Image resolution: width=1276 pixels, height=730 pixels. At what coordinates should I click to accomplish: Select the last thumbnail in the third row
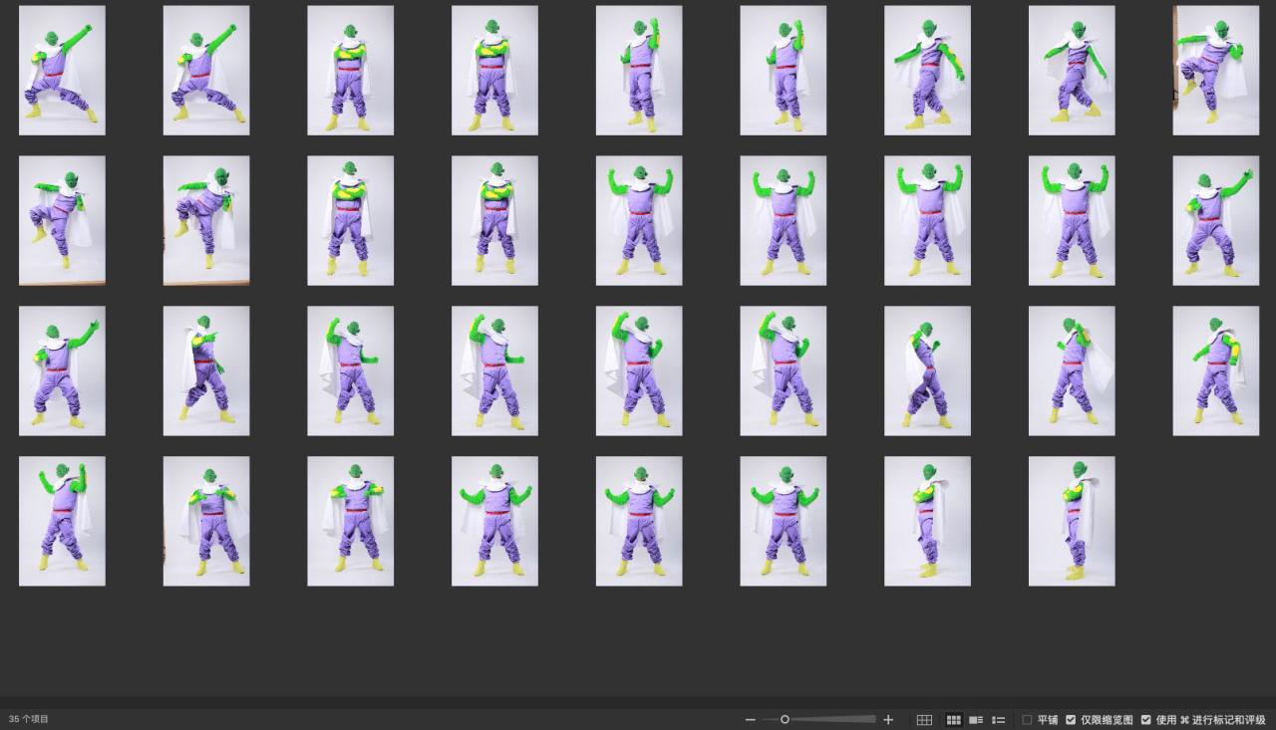[1215, 370]
